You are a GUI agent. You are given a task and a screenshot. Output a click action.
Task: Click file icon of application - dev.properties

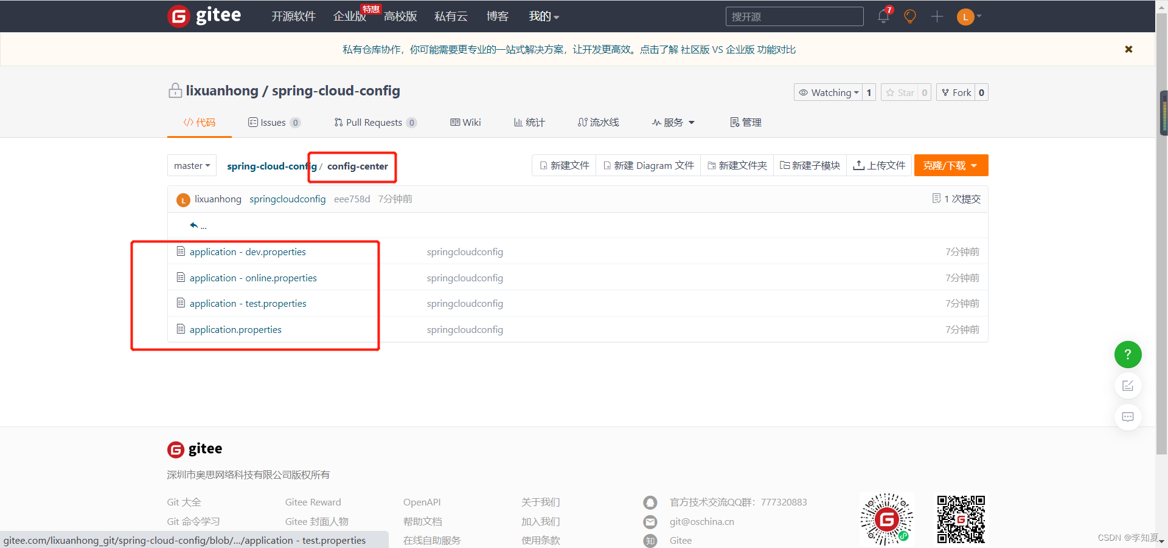click(x=181, y=251)
